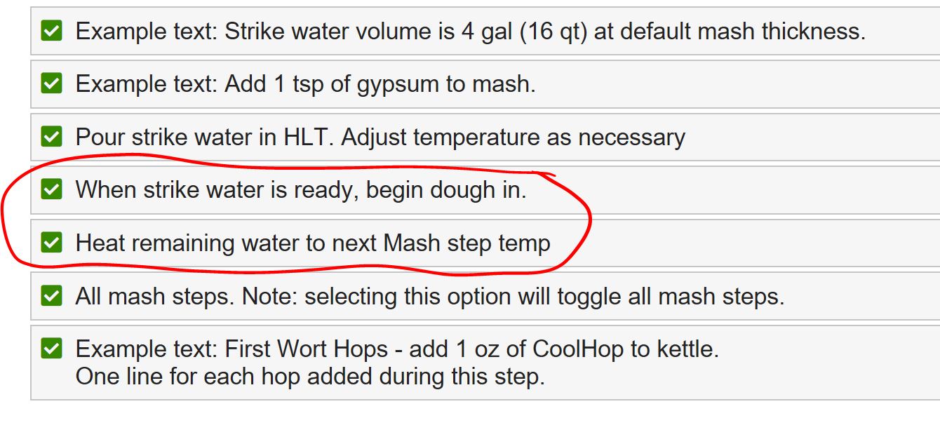
Task: Uncheck the 'All mash steps' checkbox
Action: tap(51, 296)
